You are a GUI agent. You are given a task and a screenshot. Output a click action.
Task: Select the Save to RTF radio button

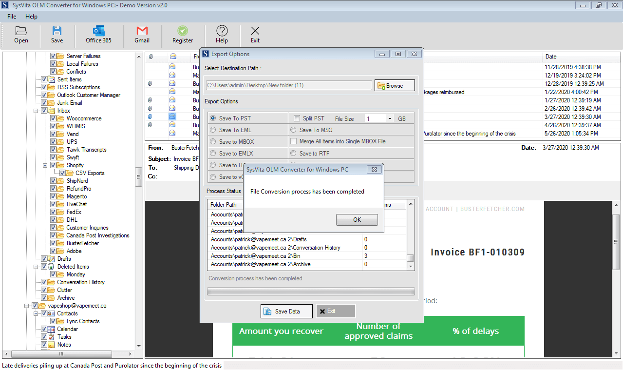pos(293,154)
